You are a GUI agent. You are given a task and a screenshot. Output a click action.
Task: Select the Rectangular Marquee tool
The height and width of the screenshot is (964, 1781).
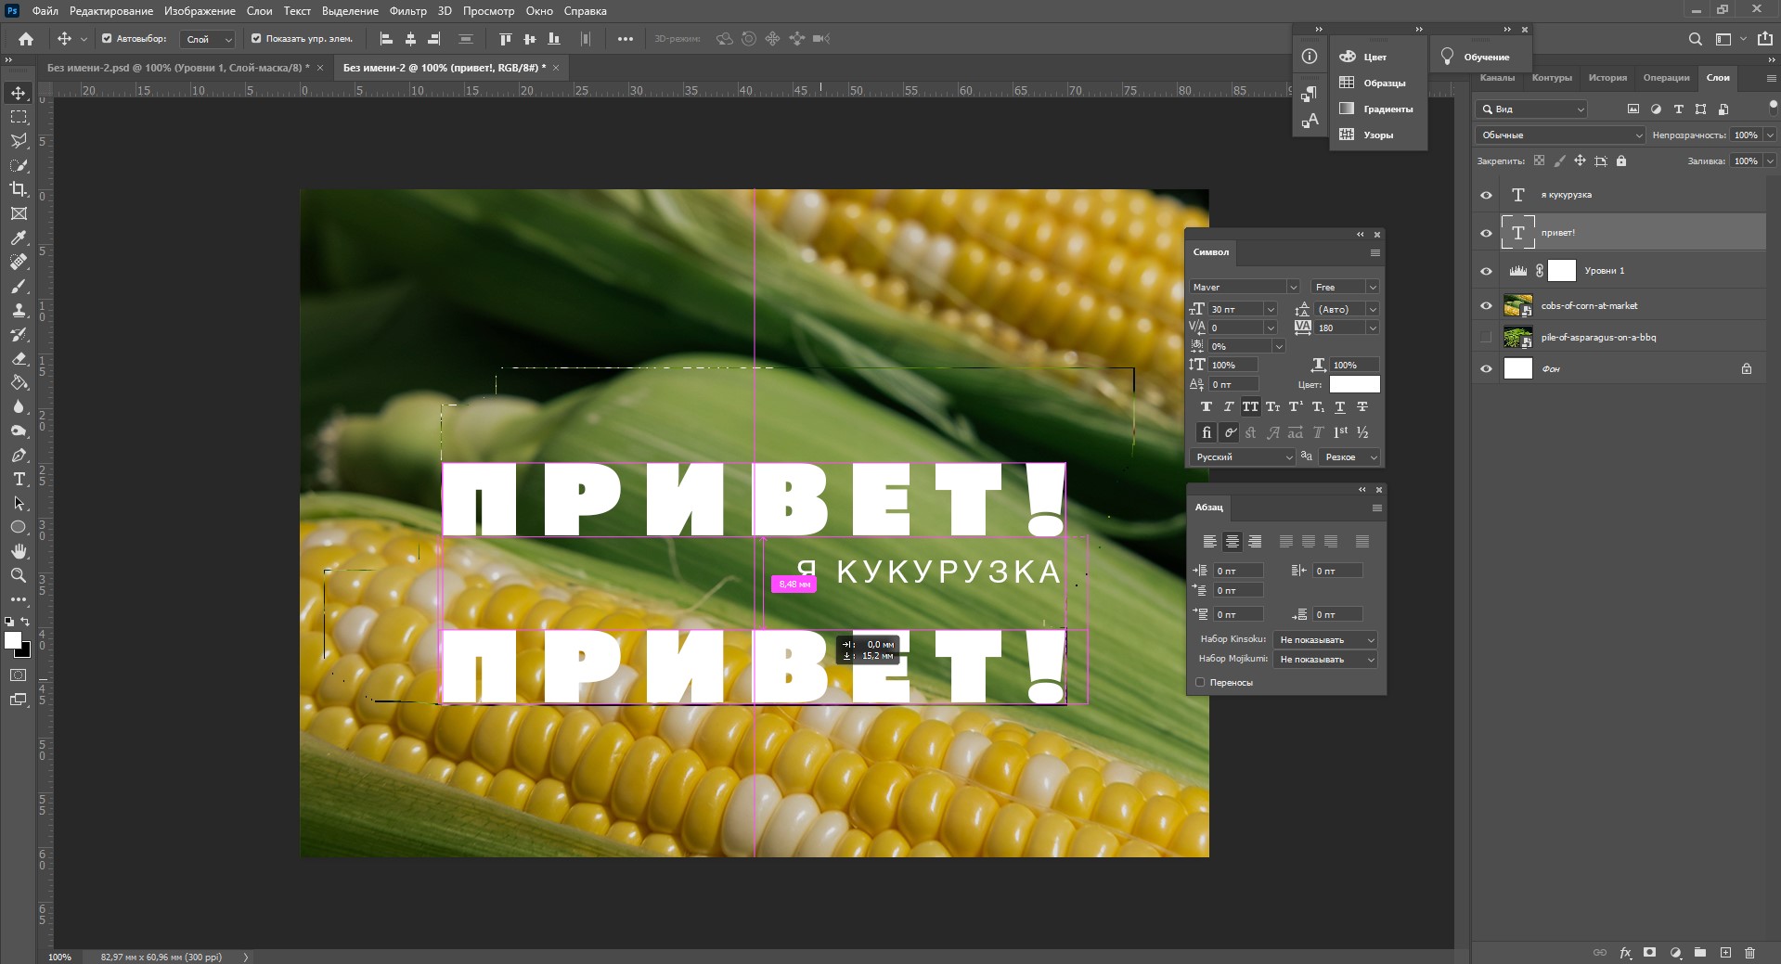(19, 117)
